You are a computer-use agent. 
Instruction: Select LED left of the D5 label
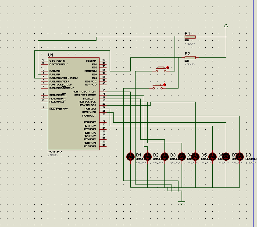[195, 156]
